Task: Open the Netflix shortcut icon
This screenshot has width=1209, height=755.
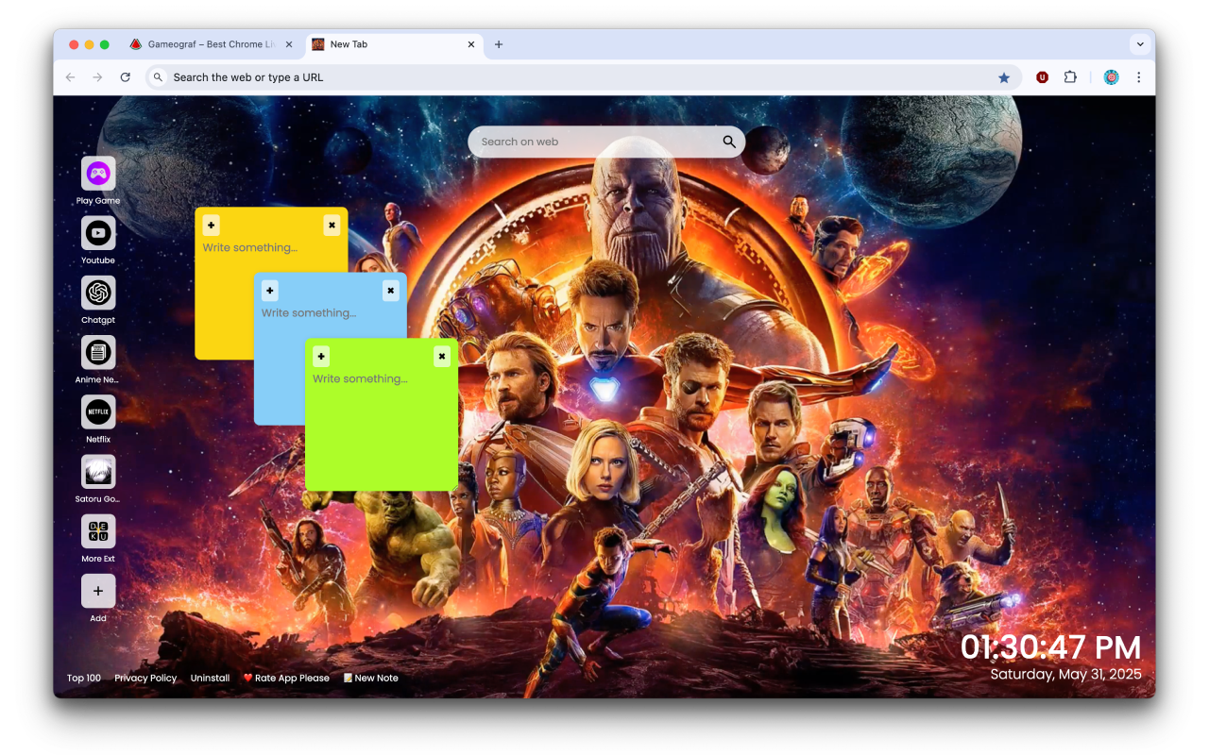Action: [98, 411]
